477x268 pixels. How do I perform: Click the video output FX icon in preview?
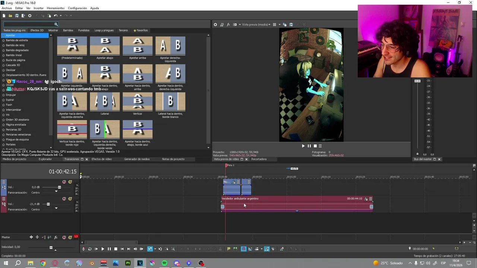[x=228, y=25]
